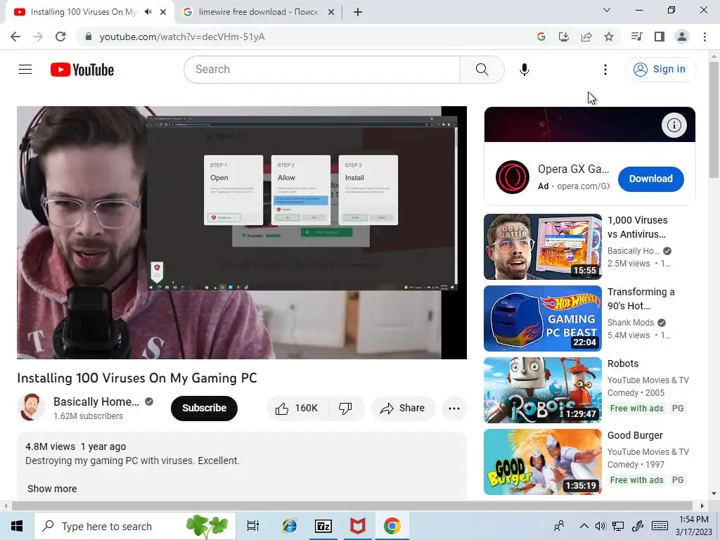Click the search magnifier button
Image resolution: width=720 pixels, height=540 pixels.
pyautogui.click(x=482, y=70)
